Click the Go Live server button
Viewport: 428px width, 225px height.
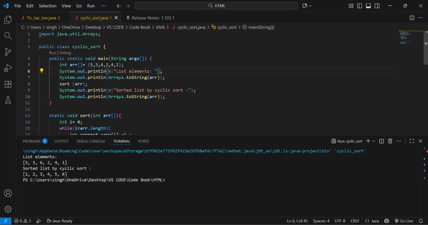(404, 221)
